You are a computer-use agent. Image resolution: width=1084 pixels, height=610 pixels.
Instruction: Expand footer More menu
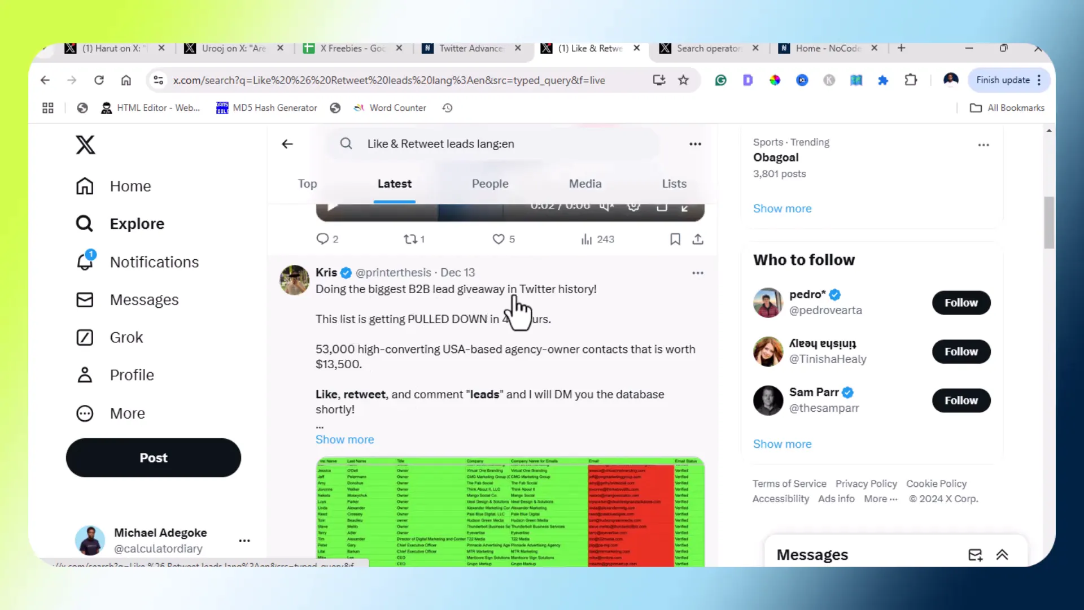click(x=880, y=499)
